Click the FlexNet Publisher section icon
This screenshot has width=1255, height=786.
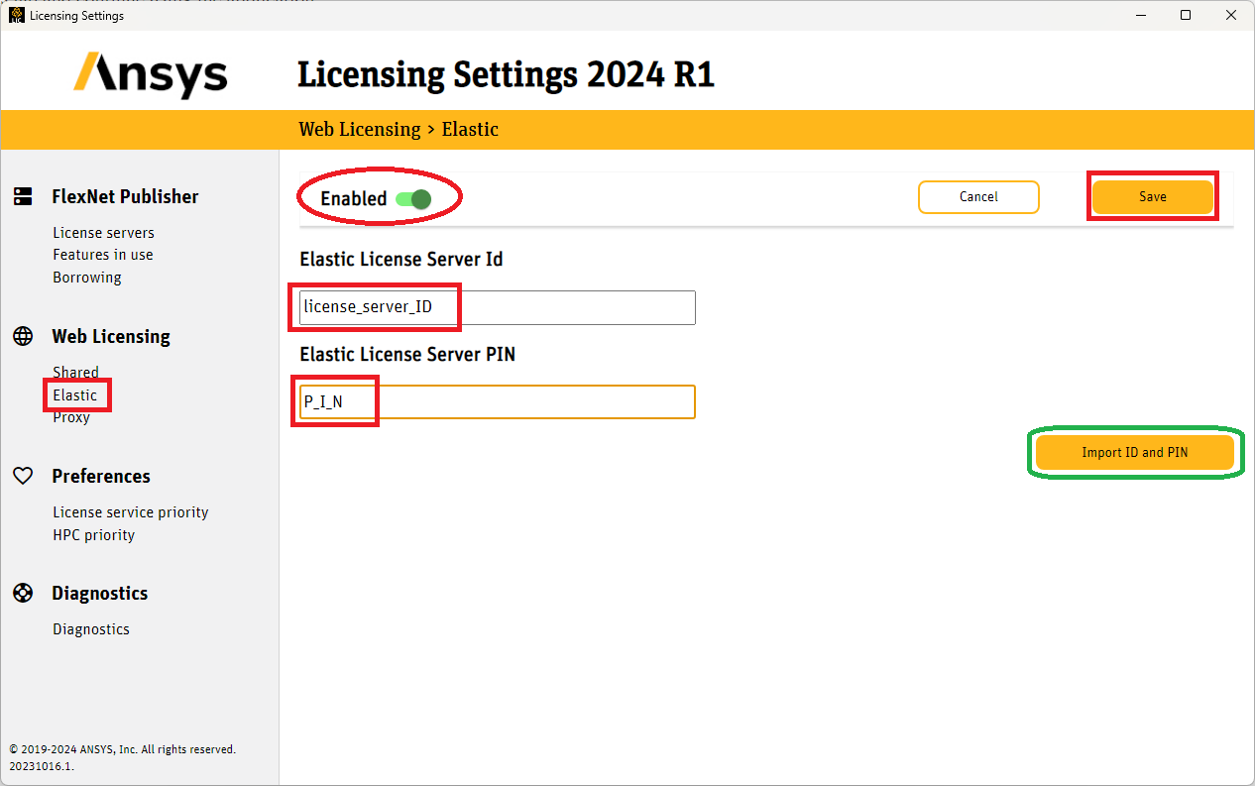[x=23, y=196]
